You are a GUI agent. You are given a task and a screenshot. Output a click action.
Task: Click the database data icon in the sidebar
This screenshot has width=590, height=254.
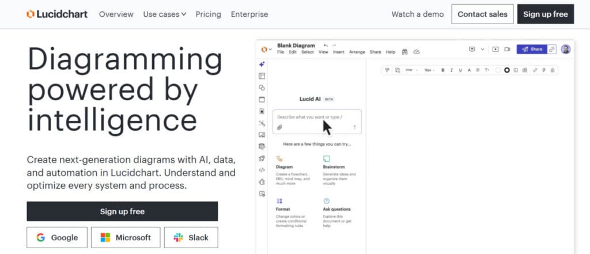point(262,146)
